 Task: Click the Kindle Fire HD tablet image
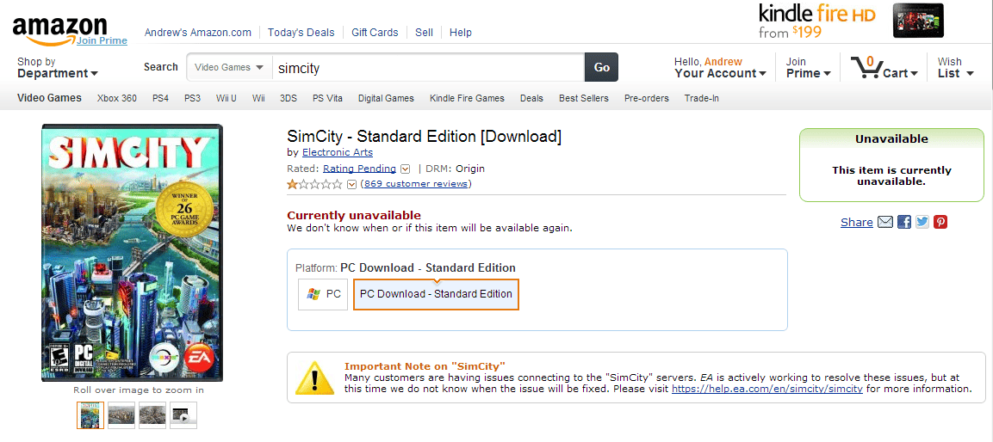[x=918, y=21]
